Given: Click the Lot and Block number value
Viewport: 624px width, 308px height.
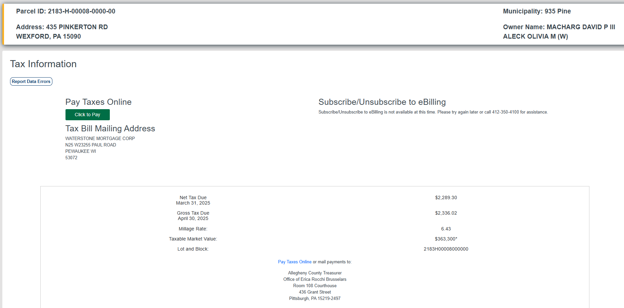Looking at the screenshot, I should pyautogui.click(x=446, y=249).
